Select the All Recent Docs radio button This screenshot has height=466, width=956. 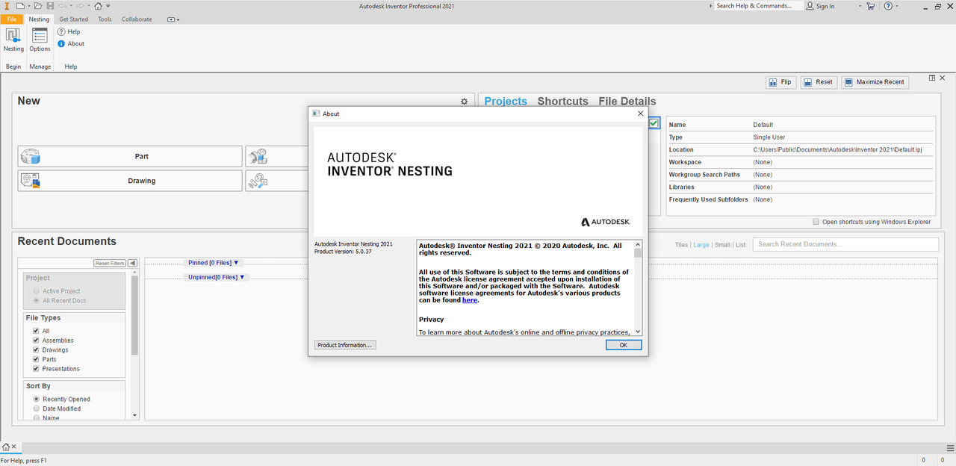(x=36, y=300)
